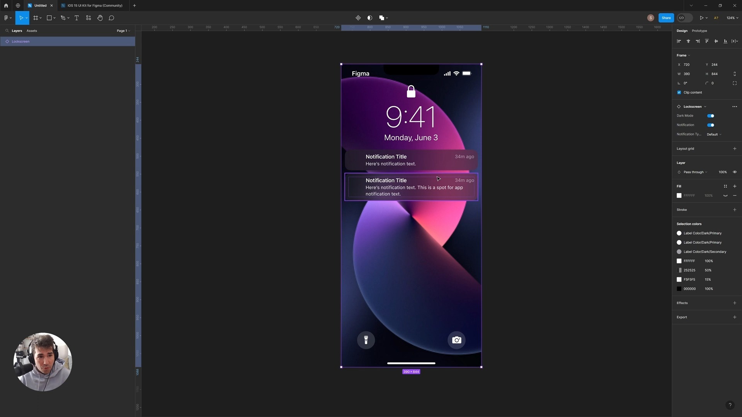Expand more alignment options chevron
This screenshot has height=417, width=742.
(x=737, y=41)
